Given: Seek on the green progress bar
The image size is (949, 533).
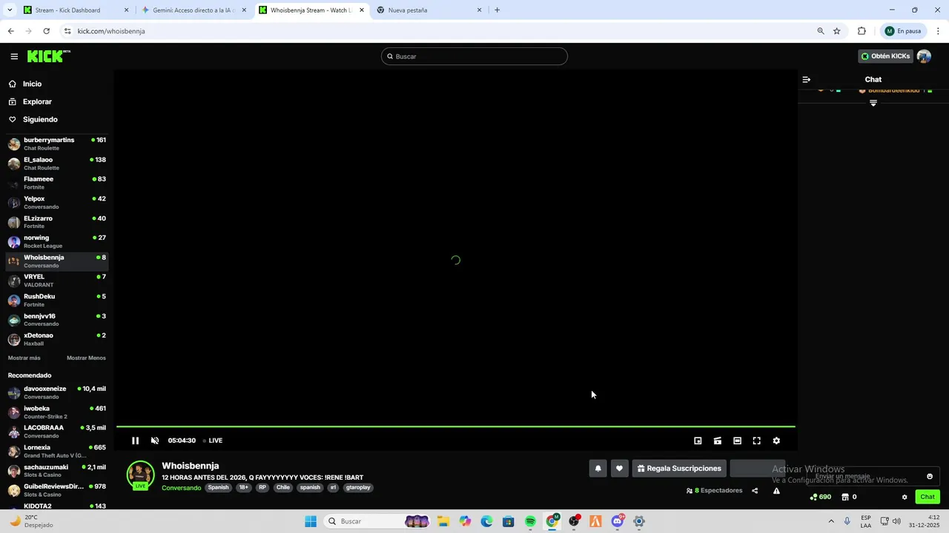Looking at the screenshot, I should click(456, 426).
